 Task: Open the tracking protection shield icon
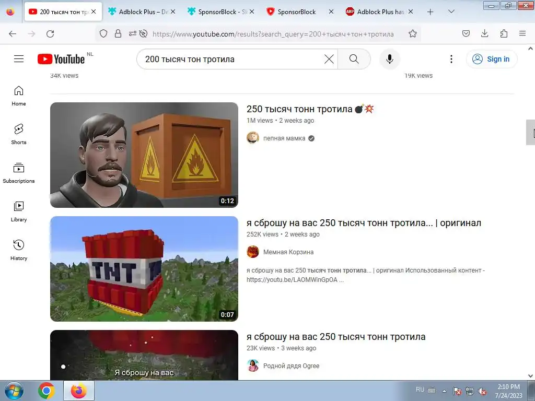tap(103, 34)
